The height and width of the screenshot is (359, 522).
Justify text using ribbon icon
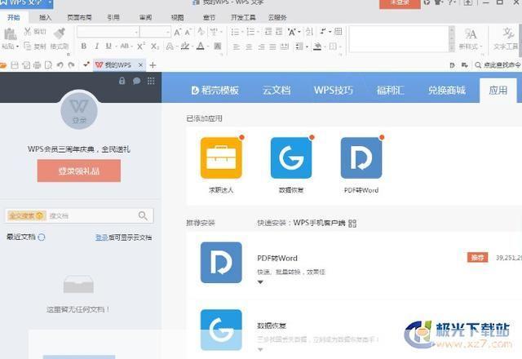tap(272, 47)
